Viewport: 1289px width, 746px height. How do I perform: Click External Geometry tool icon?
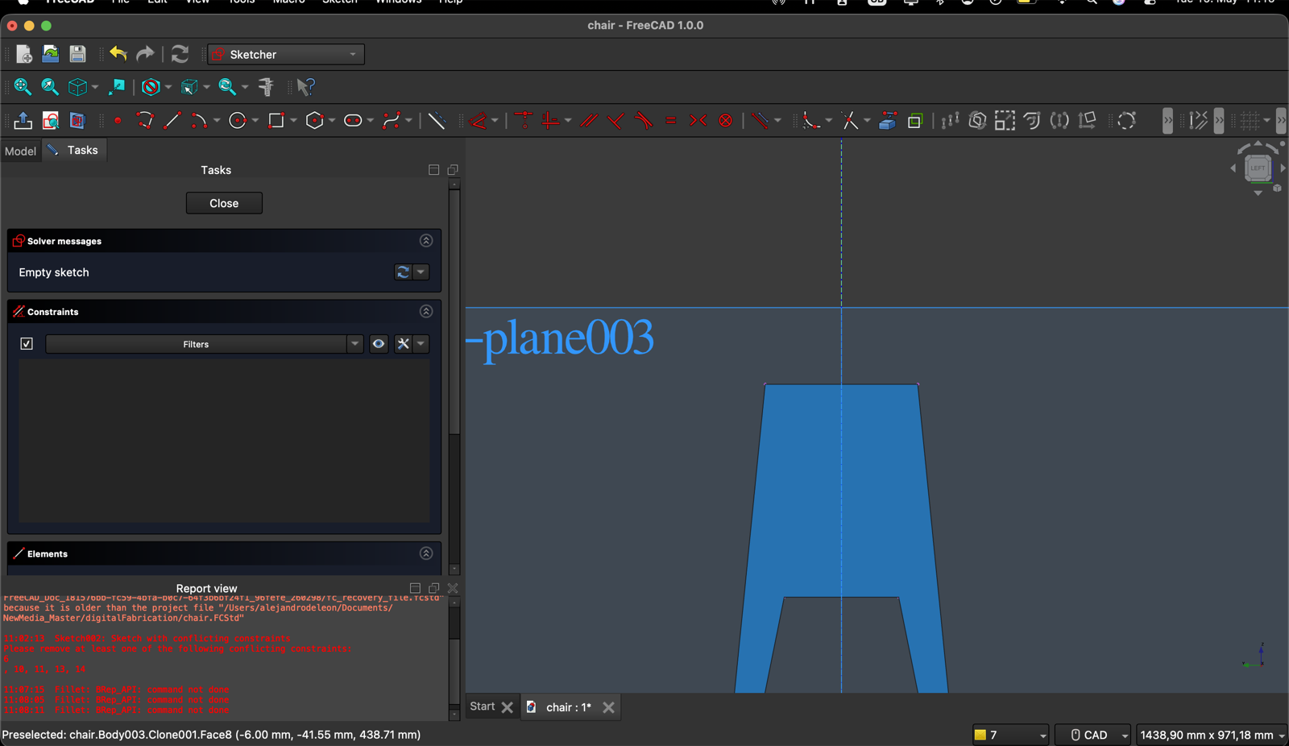(x=888, y=121)
